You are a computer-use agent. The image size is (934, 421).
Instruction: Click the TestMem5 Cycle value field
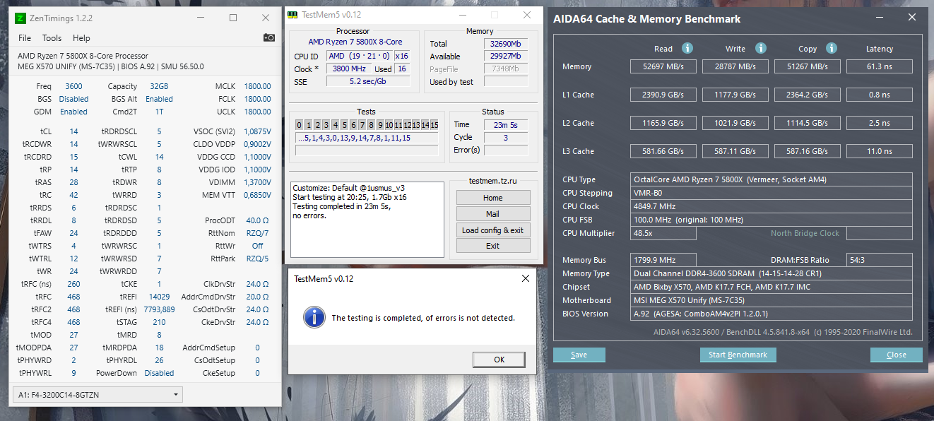pyautogui.click(x=506, y=138)
